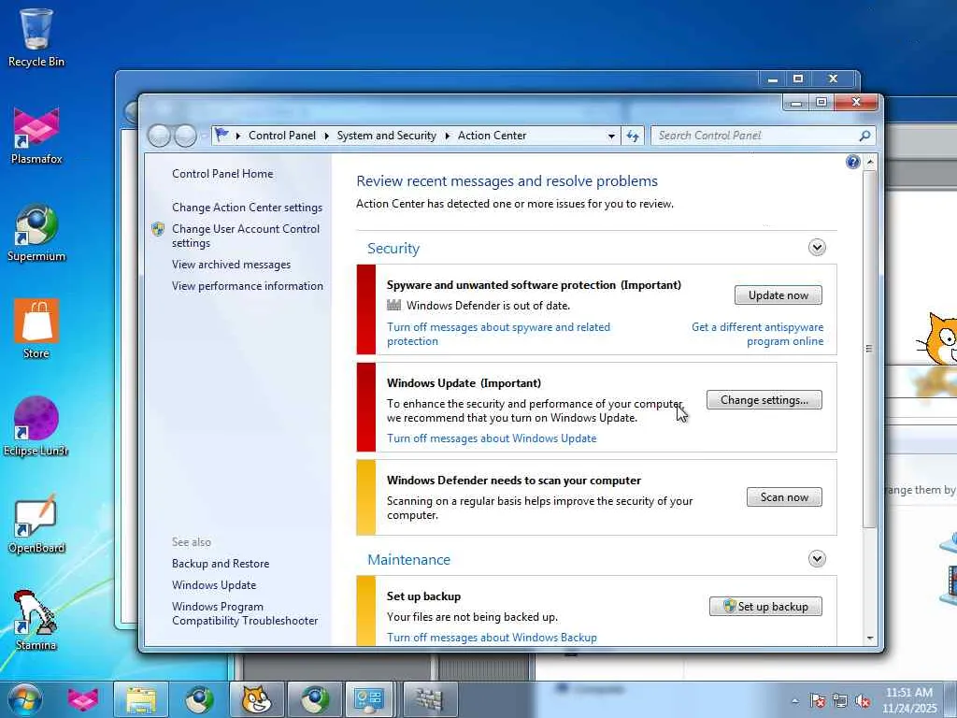Select System and Security breadcrumb
Viewport: 957px width, 718px height.
[x=386, y=136]
